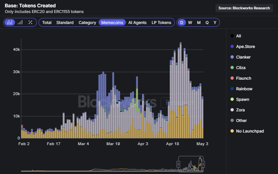The width and height of the screenshot is (278, 174).
Task: Click the right range handle on timeline
Action: (203, 164)
